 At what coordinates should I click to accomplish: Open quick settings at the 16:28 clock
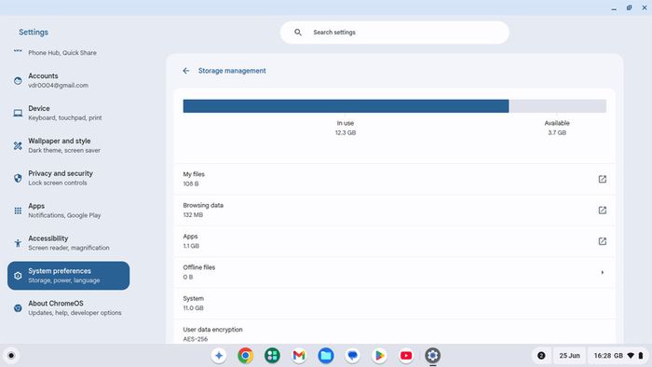[x=618, y=356]
